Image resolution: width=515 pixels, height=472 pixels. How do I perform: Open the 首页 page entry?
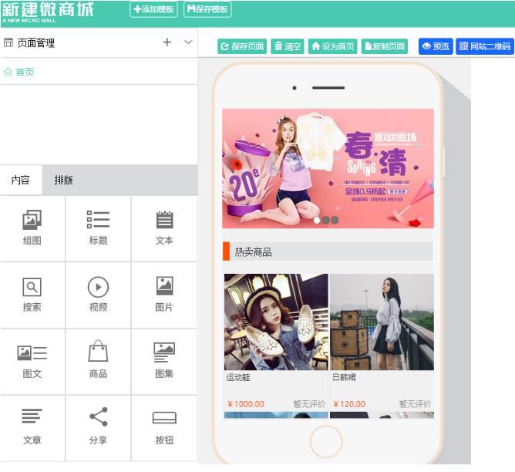[x=19, y=72]
